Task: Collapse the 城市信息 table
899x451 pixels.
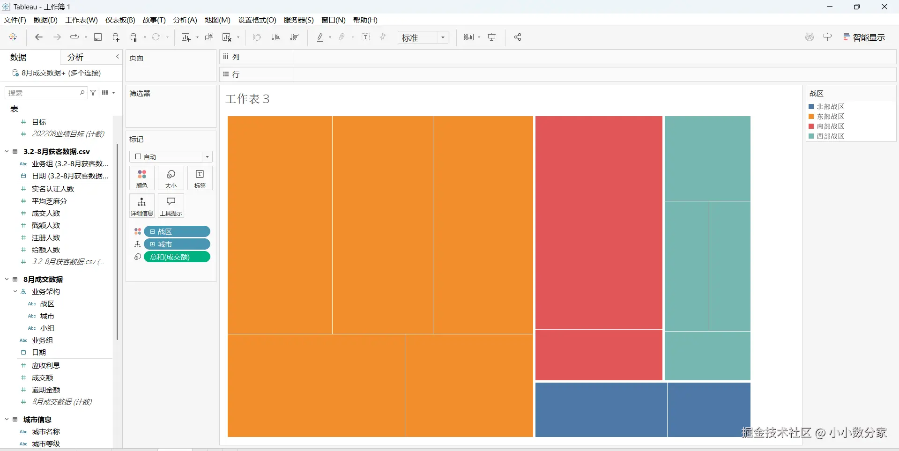Action: (7, 420)
